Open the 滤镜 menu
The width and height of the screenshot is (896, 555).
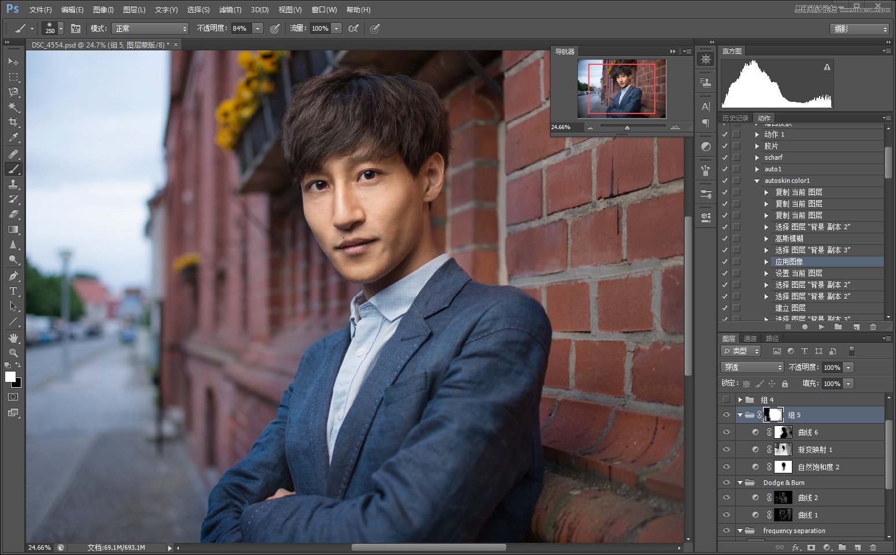pos(230,10)
